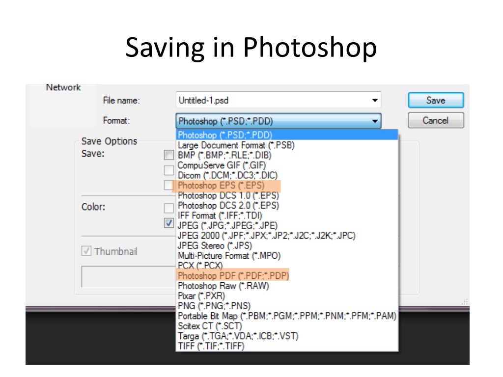Viewport: 503px width, 377px height.
Task: Toggle third Save options checkbox
Action: tap(169, 185)
